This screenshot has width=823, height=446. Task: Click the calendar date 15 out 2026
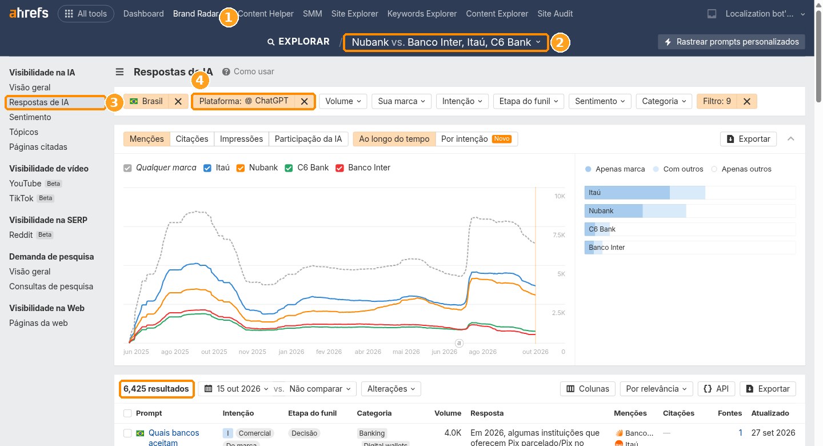237,389
